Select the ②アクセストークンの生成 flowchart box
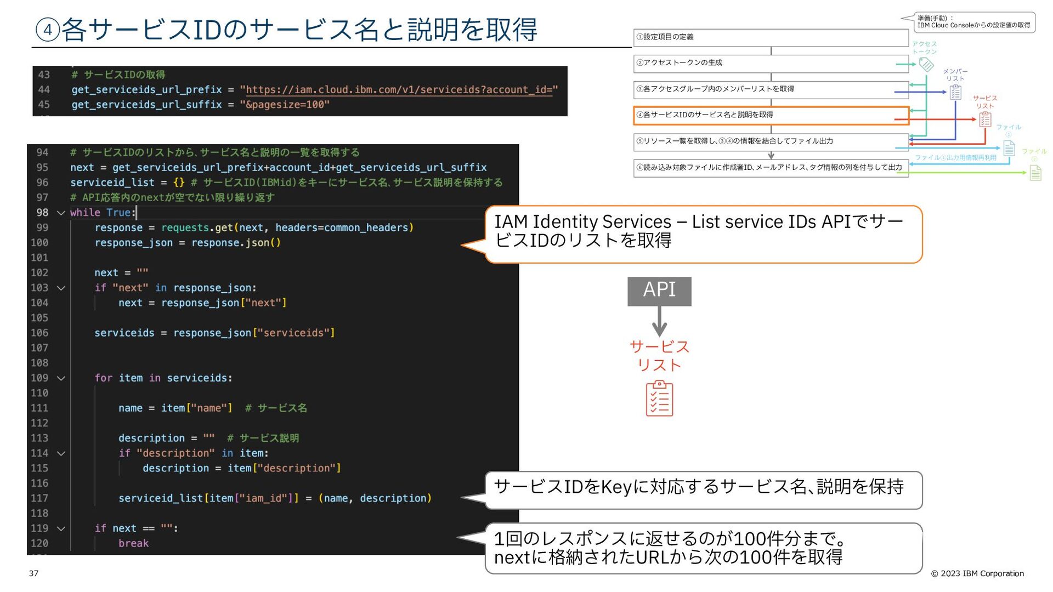Viewport: 1053px width, 592px height. point(770,63)
